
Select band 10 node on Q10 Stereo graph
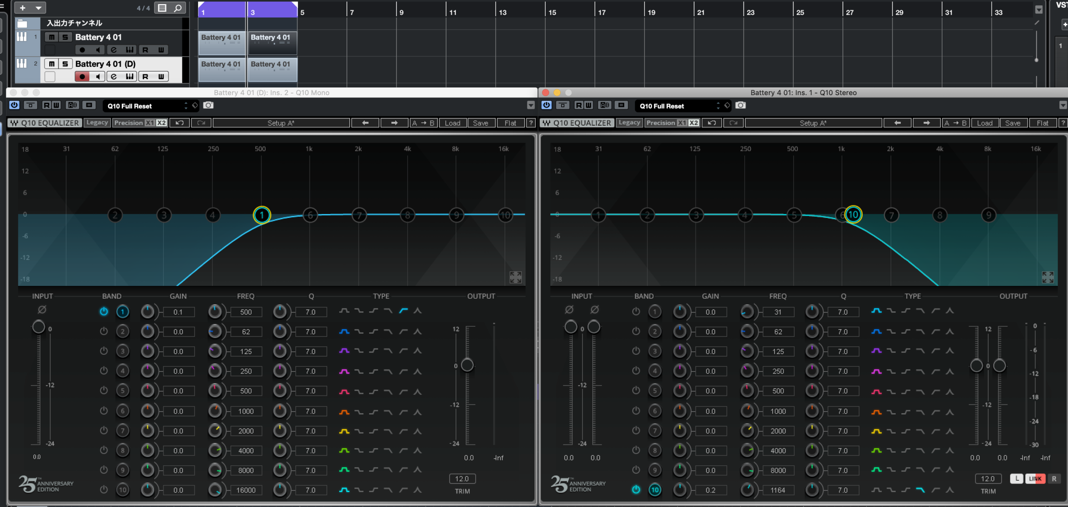854,215
